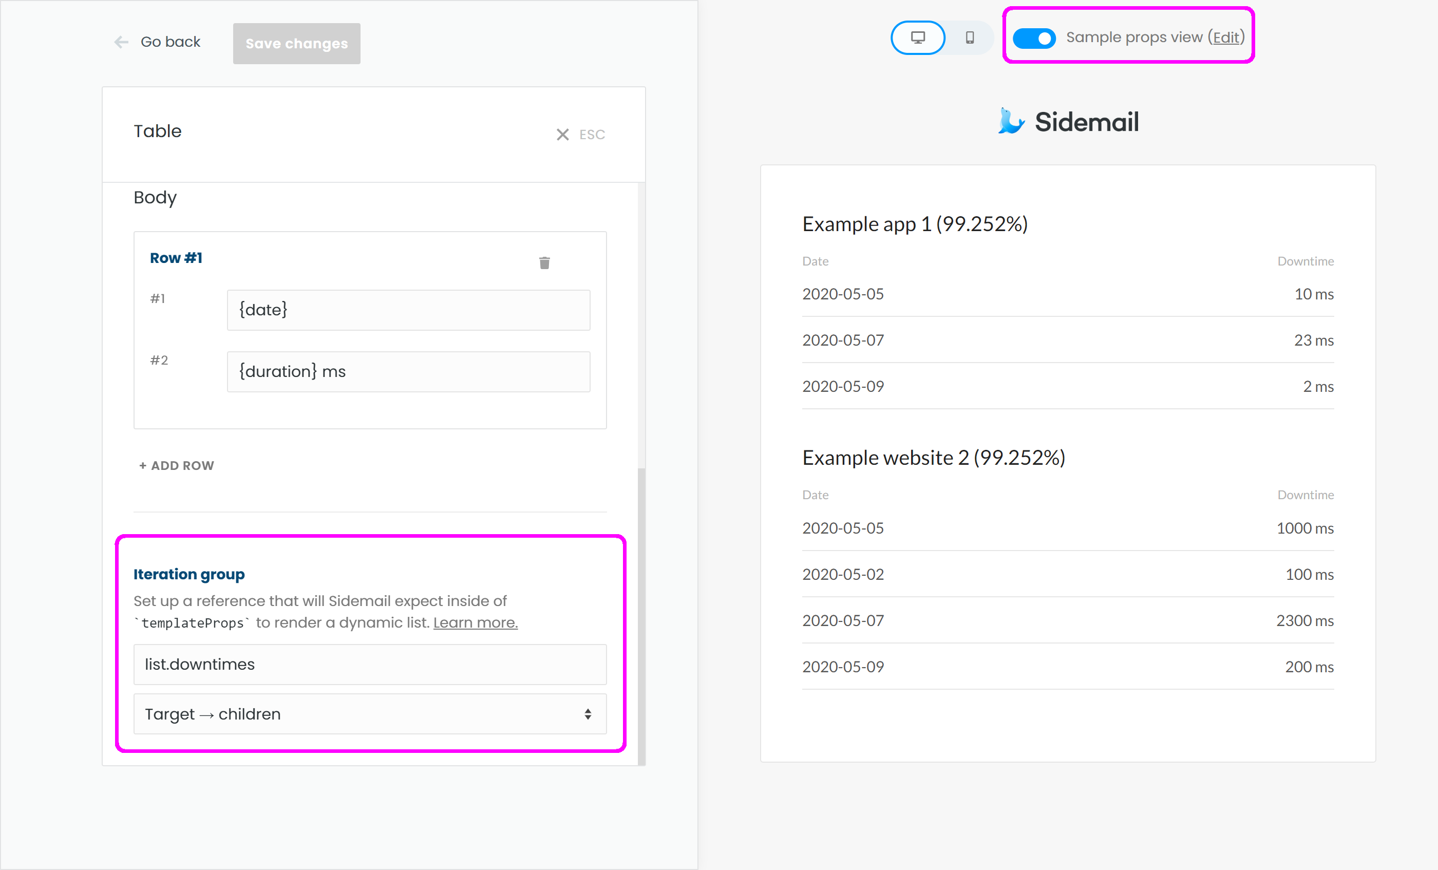Click the Save changes button
This screenshot has width=1438, height=870.
point(296,43)
